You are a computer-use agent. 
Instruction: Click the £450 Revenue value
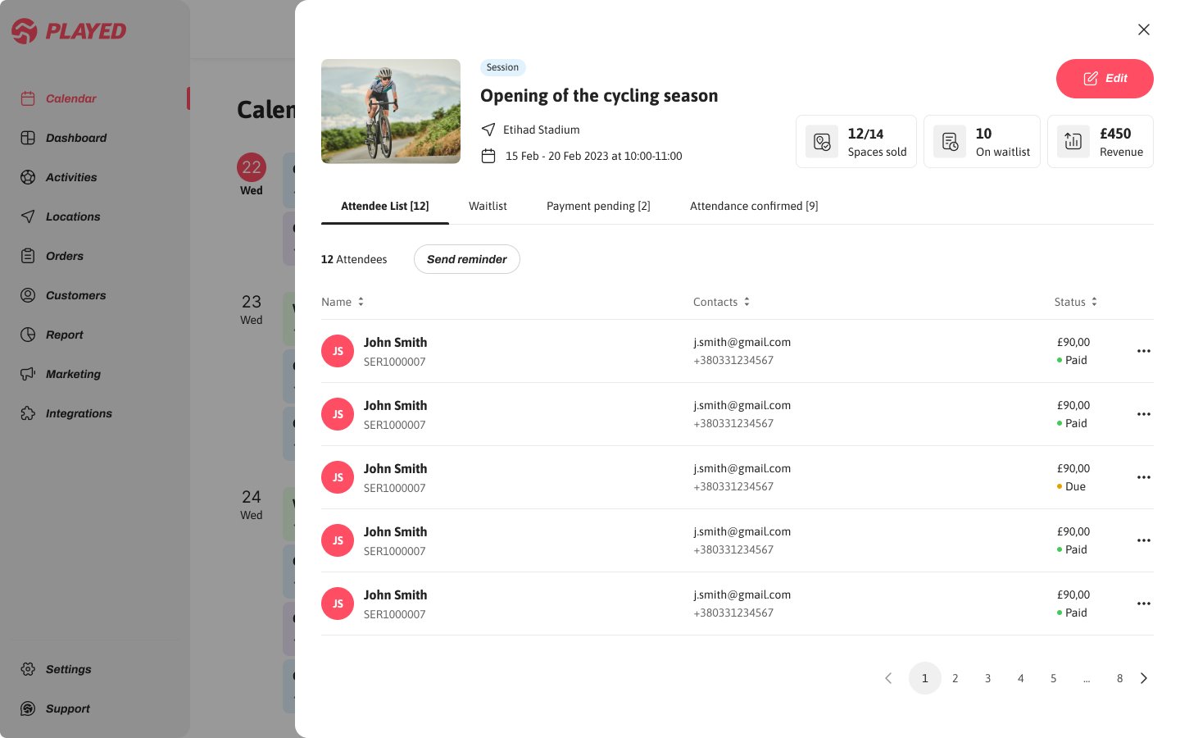[x=1115, y=134]
